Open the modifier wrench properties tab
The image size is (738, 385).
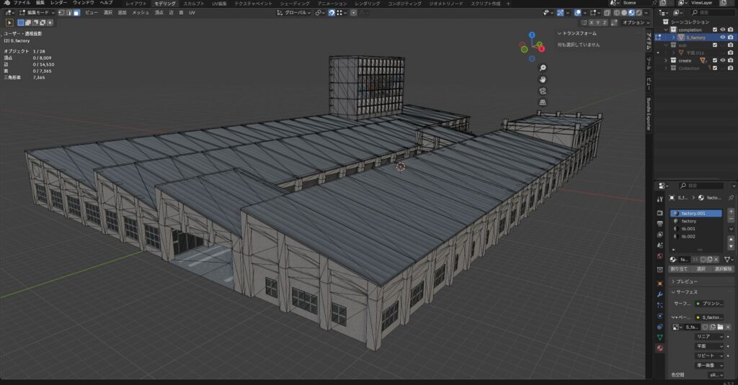pos(659,295)
